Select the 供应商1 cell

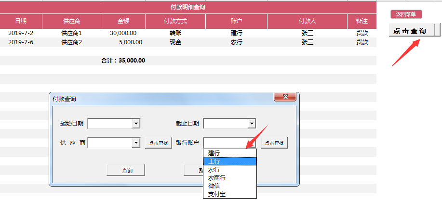click(x=72, y=33)
